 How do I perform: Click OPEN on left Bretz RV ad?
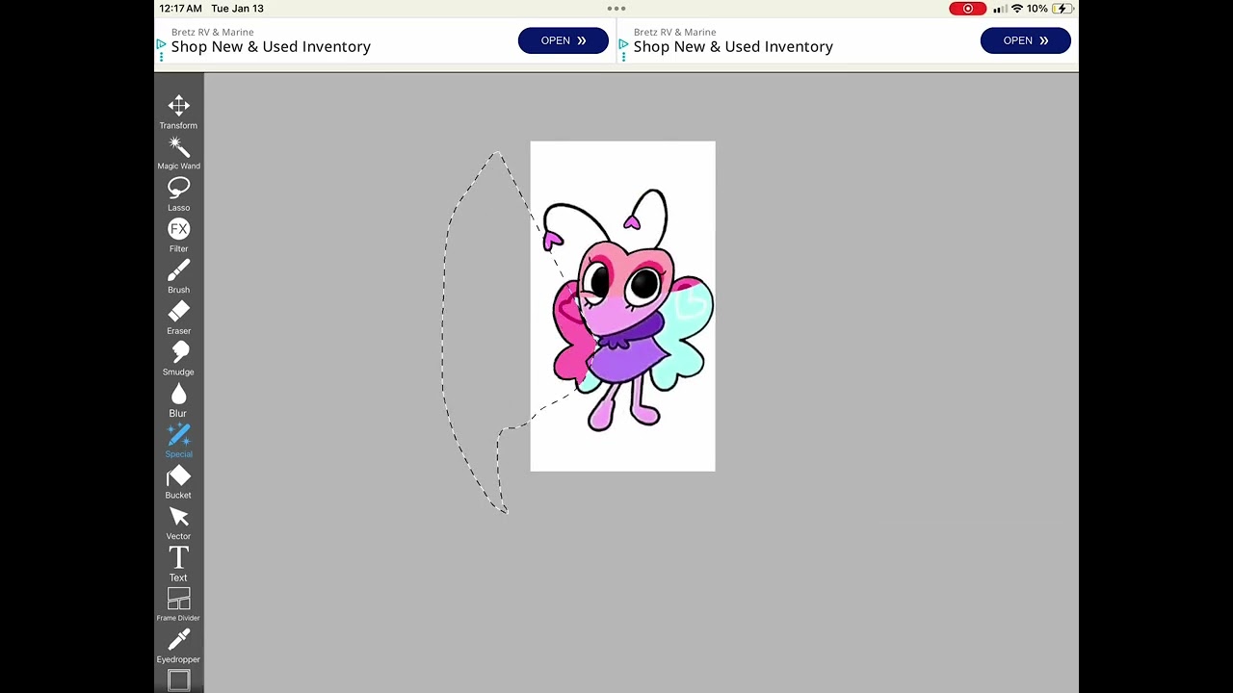coord(564,40)
